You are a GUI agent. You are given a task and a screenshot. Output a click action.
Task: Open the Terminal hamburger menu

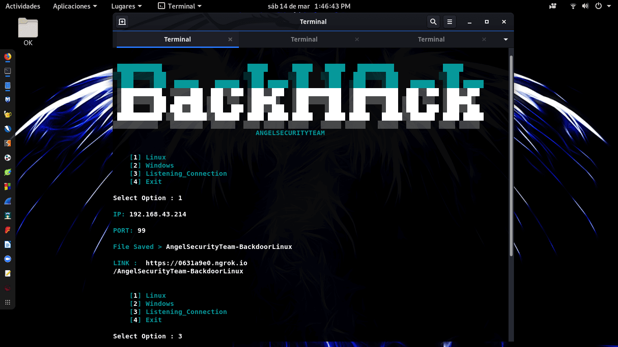point(449,21)
